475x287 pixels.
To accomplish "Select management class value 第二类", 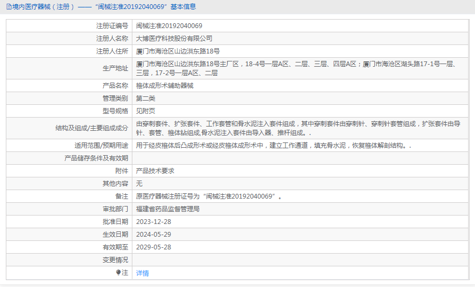I will pyautogui.click(x=146, y=98).
